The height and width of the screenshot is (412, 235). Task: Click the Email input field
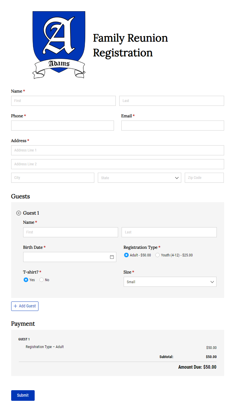click(x=172, y=125)
